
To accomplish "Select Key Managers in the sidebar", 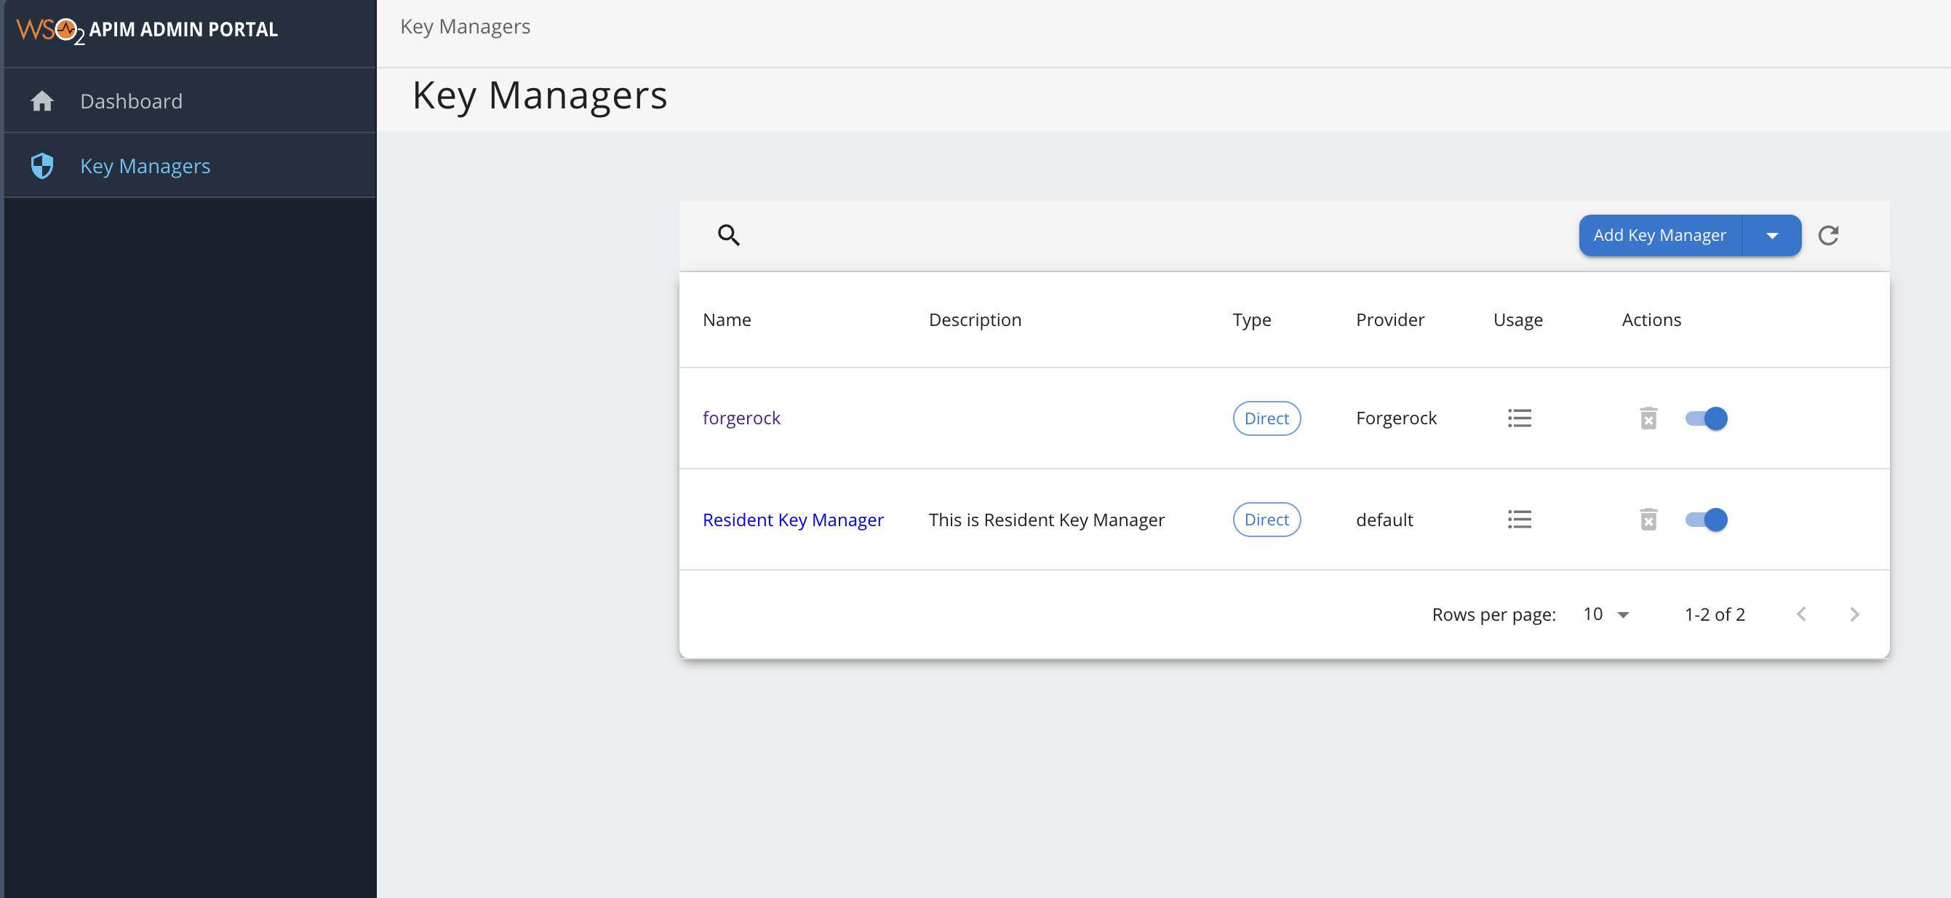I will coord(145,165).
